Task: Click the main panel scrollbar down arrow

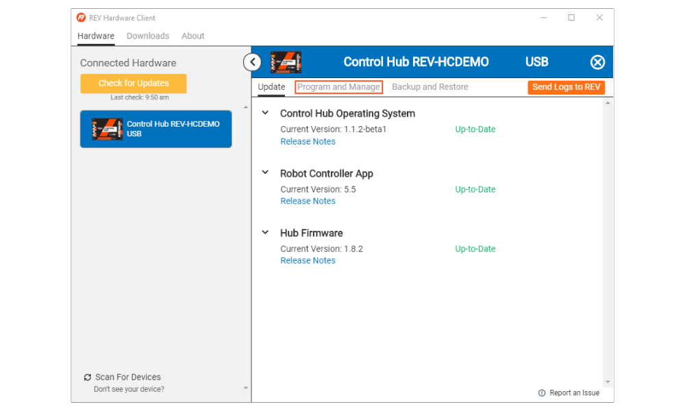Action: pyautogui.click(x=608, y=382)
